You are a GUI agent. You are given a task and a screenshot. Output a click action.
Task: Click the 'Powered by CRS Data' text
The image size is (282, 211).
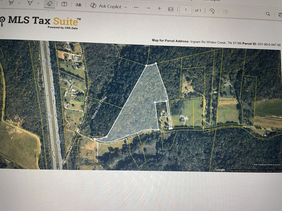pyautogui.click(x=63, y=28)
